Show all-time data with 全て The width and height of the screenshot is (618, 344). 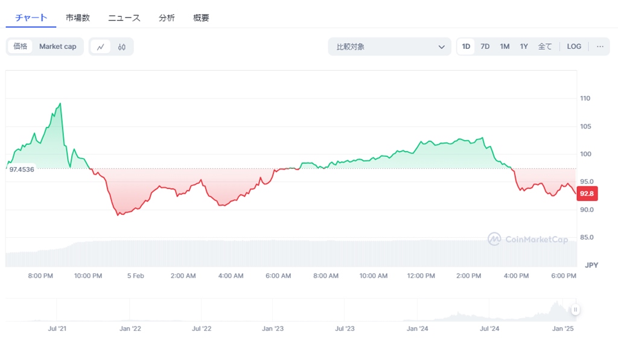click(544, 46)
